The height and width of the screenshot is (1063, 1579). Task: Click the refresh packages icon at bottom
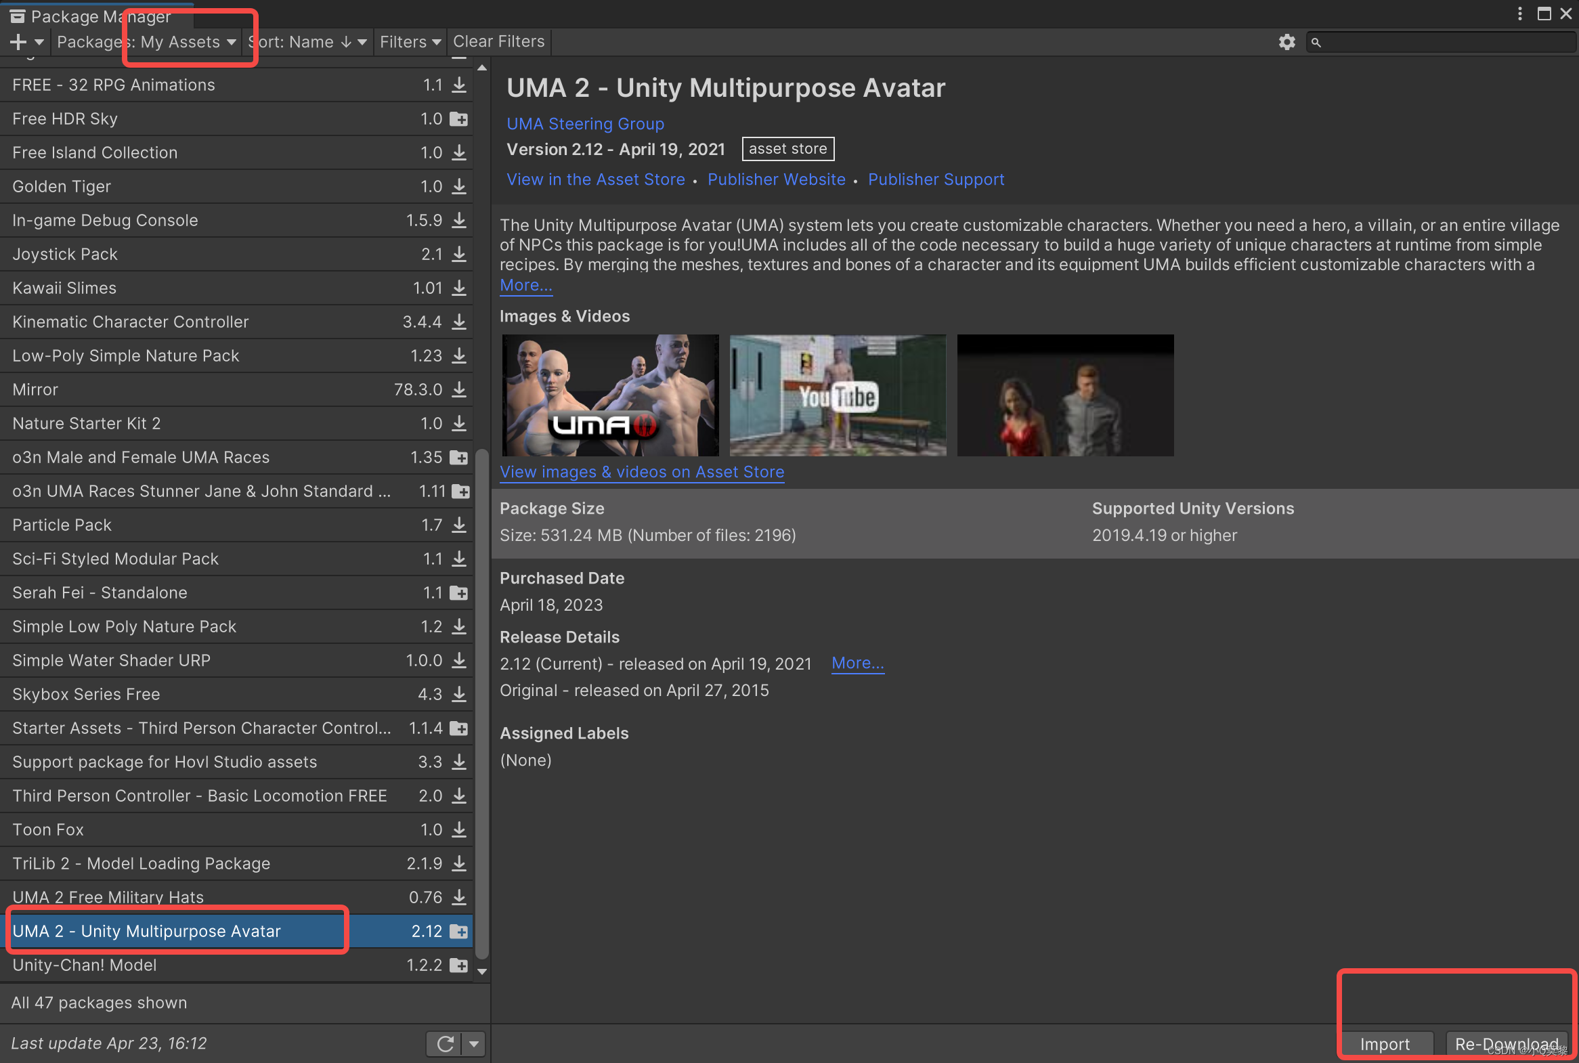[x=446, y=1043]
